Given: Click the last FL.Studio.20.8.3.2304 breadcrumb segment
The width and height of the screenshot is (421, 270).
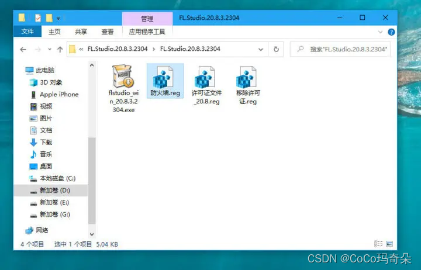Looking at the screenshot, I should click(x=190, y=49).
